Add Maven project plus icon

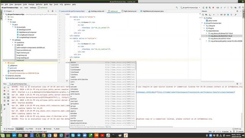214,15
